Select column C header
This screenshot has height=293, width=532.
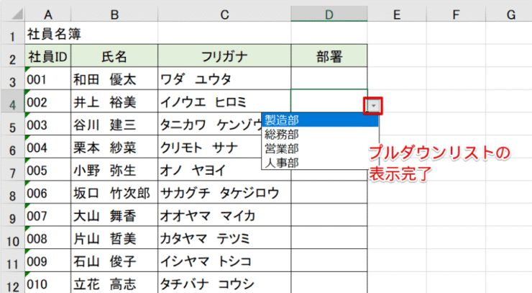point(224,14)
